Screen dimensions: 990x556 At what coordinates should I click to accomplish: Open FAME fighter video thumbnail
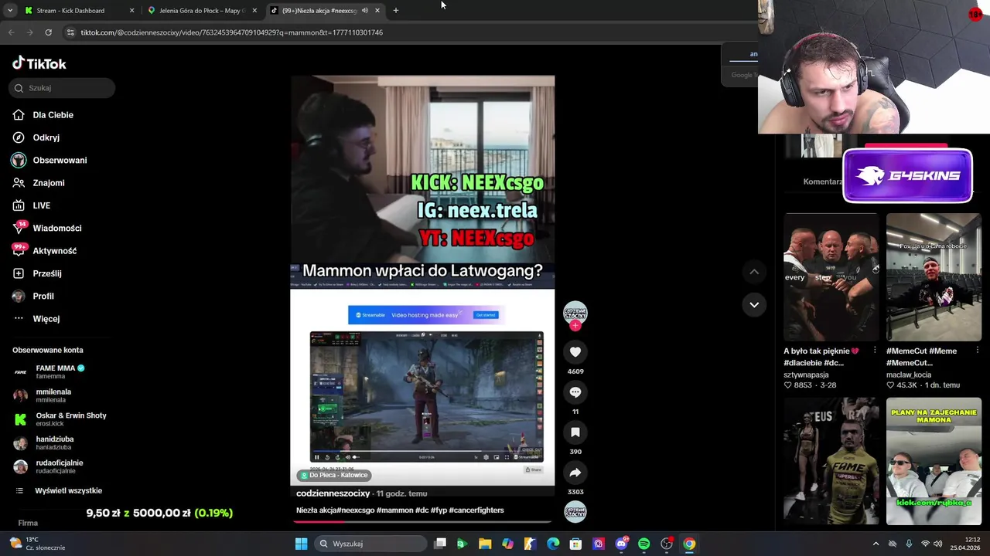point(831,461)
